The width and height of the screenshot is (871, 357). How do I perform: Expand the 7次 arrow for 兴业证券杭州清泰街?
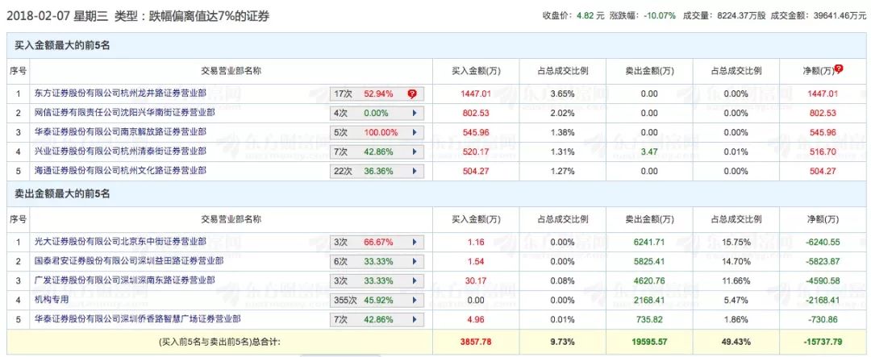[x=415, y=152]
